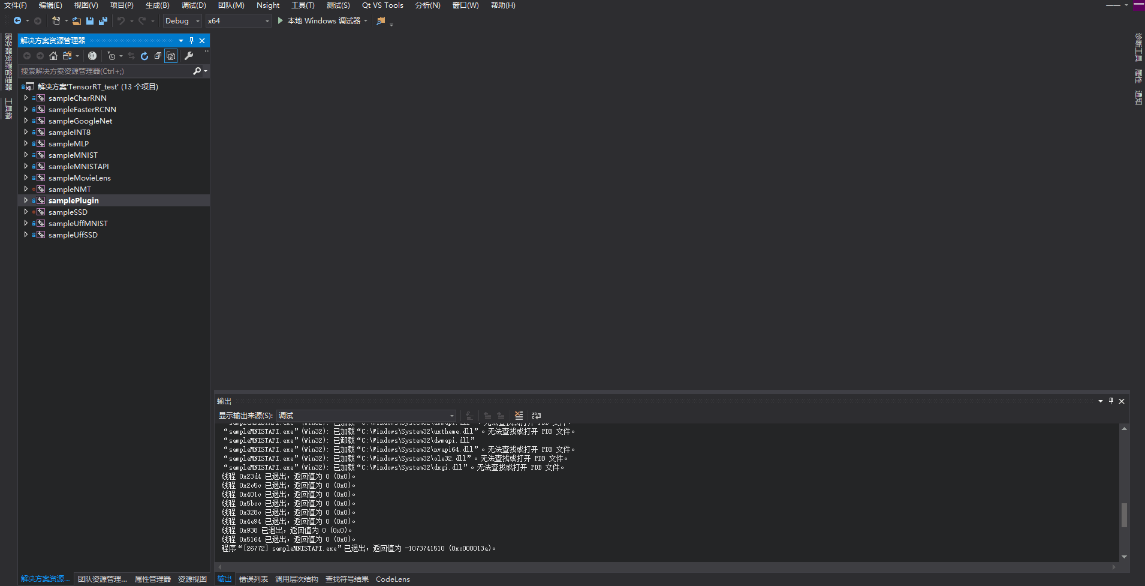This screenshot has height=586, width=1145.
Task: Click the Go to Previous Message icon
Action: tap(487, 415)
